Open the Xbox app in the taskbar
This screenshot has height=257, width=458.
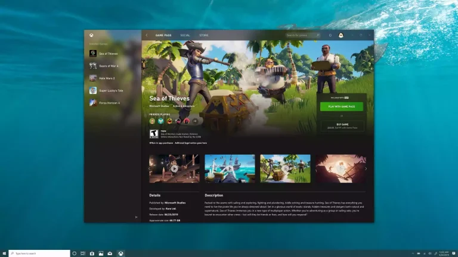tap(121, 253)
